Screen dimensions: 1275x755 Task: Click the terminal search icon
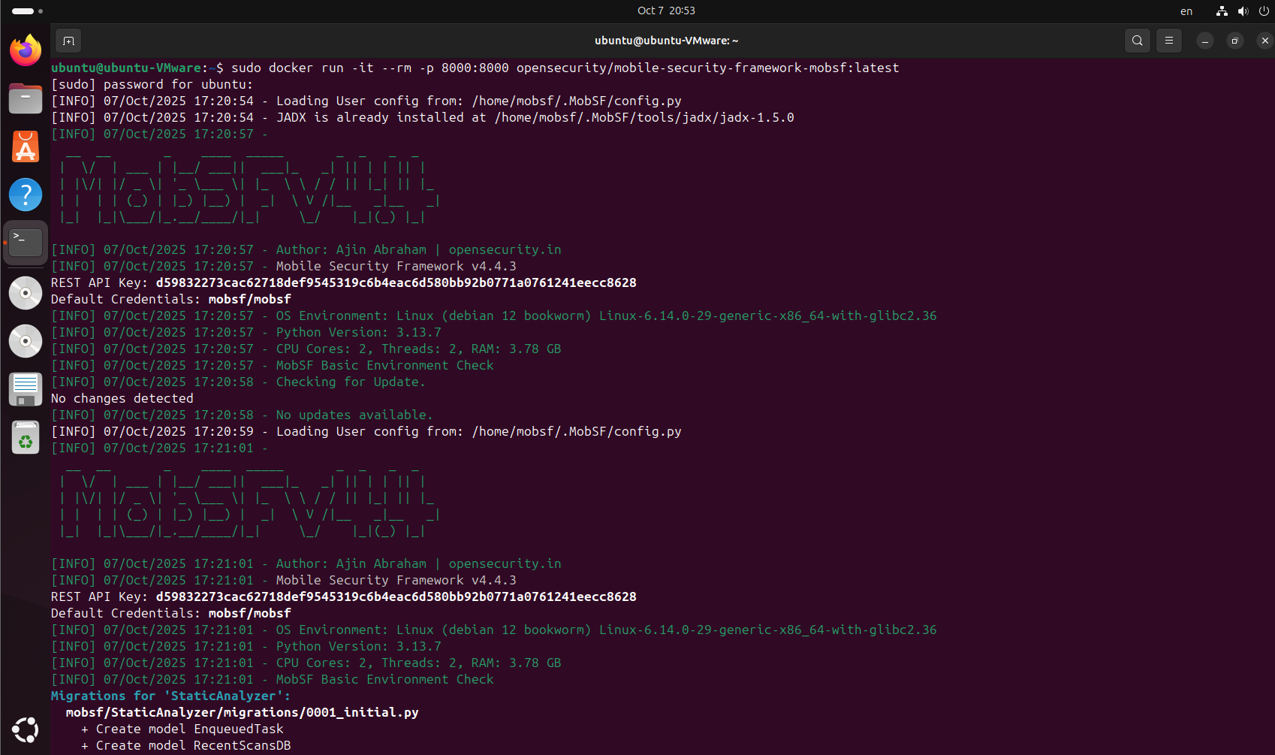(1137, 41)
